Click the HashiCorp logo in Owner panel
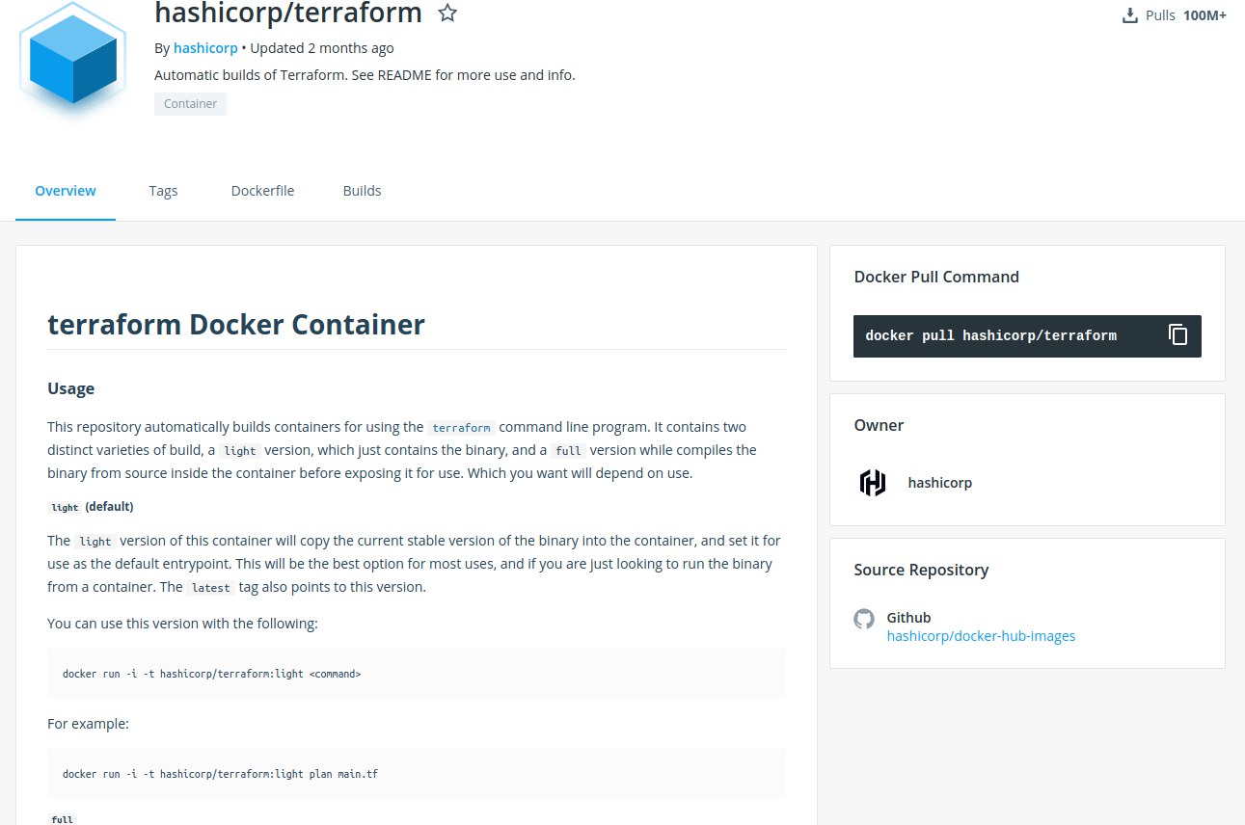 [873, 483]
